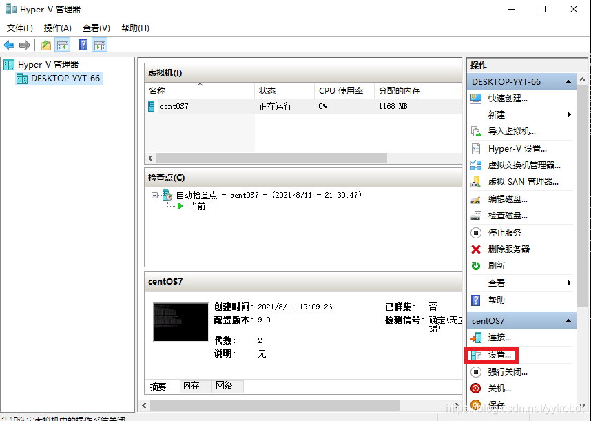Switch to the 摘要 tab
Viewport: 591px width, 421px height.
[x=158, y=387]
